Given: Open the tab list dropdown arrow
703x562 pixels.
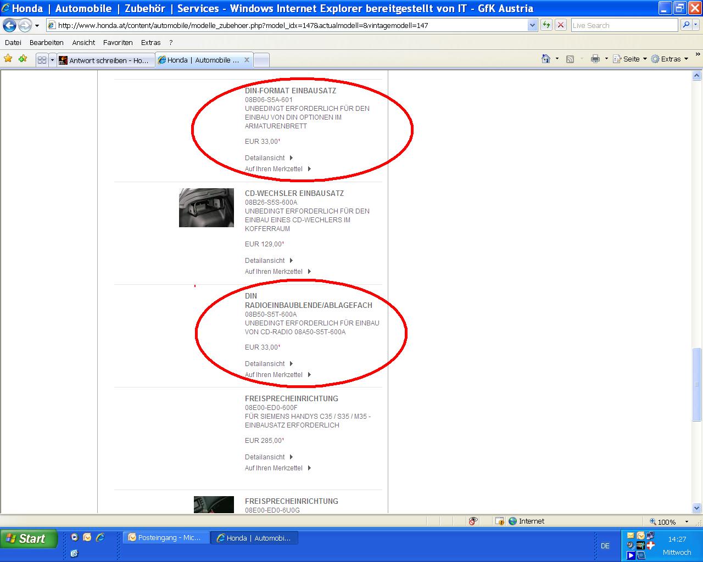Looking at the screenshot, I should 53,60.
